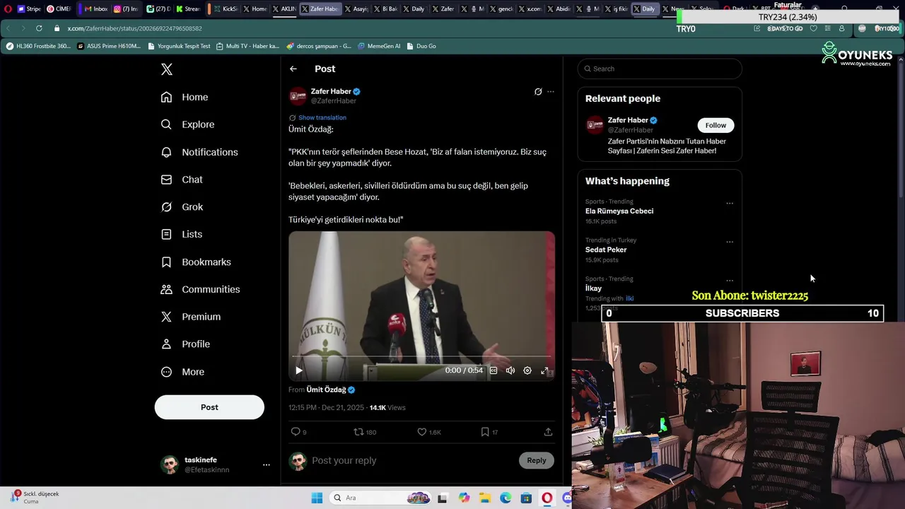Click the repost icon with 180
The image size is (905, 509).
pos(365,432)
